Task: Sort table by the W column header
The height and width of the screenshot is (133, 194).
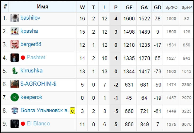Action: [82, 7]
